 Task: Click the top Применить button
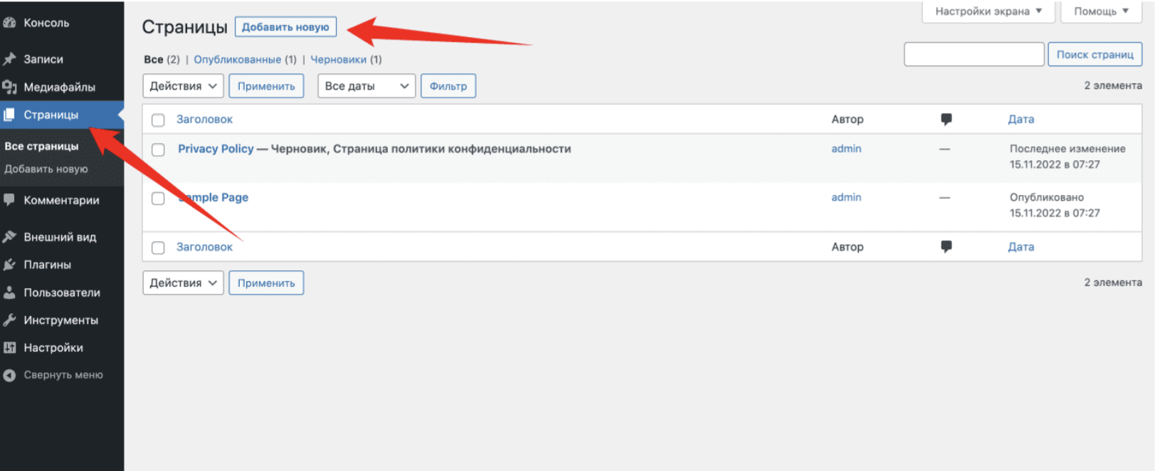(266, 86)
